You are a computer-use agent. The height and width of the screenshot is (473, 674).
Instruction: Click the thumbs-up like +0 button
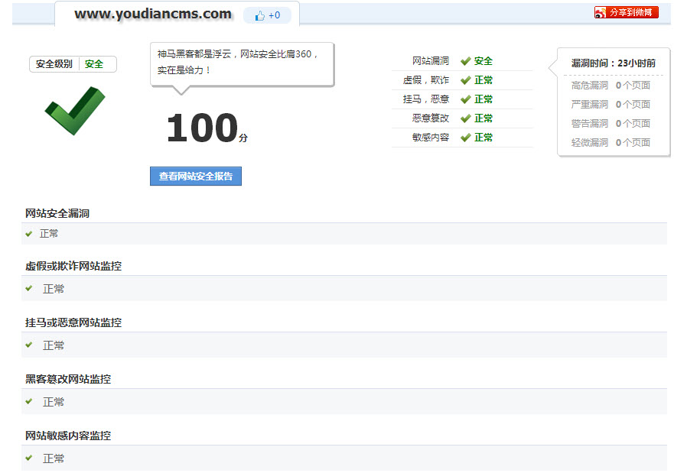pos(267,15)
